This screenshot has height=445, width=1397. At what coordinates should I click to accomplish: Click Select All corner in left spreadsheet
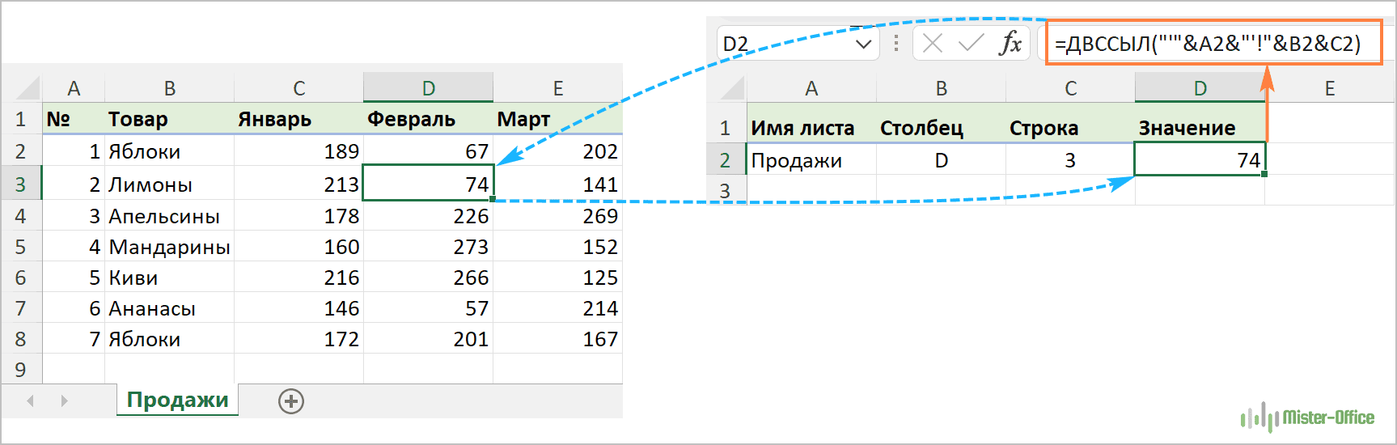[27, 87]
